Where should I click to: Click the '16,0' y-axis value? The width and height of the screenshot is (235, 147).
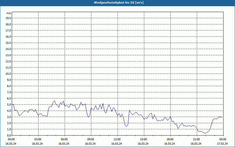(8, 36)
